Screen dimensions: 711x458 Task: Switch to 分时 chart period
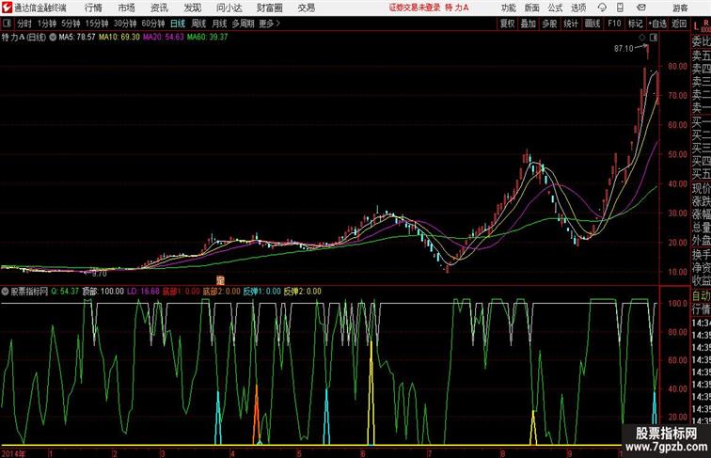click(x=24, y=24)
